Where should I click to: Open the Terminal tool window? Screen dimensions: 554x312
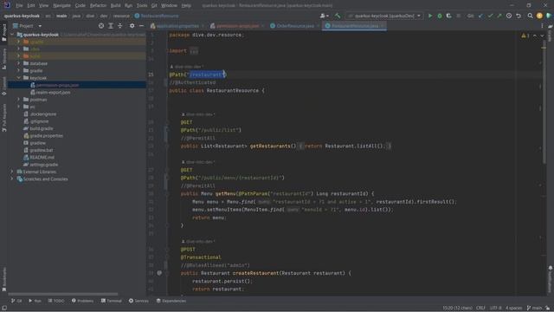point(112,301)
